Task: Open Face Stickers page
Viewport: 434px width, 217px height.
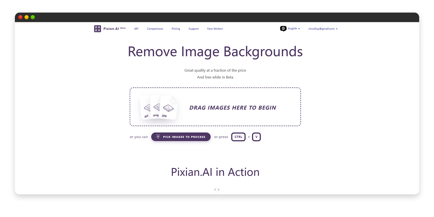Action: click(215, 29)
